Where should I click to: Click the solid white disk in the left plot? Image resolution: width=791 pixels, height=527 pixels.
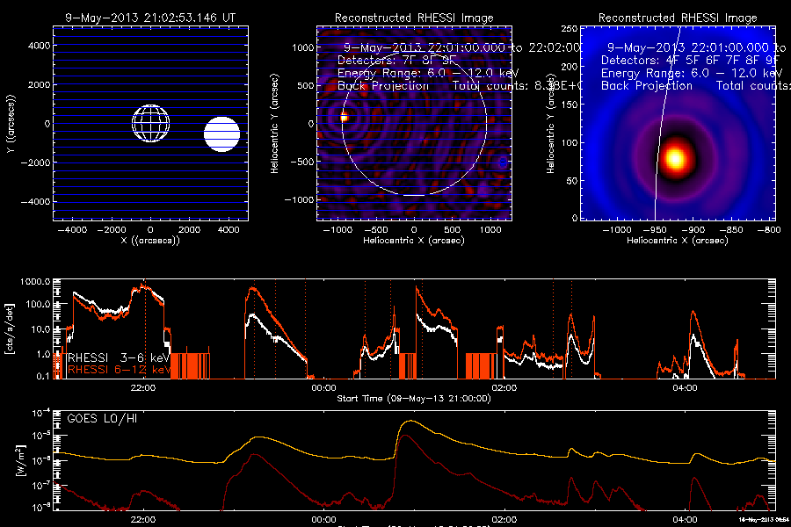[x=222, y=134]
